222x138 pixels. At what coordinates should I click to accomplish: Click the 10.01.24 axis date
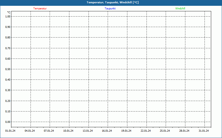[68, 131]
